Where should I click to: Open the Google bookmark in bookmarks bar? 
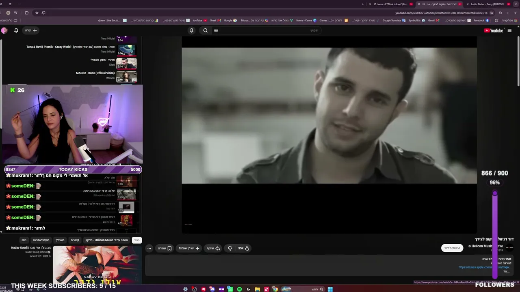[x=230, y=20]
